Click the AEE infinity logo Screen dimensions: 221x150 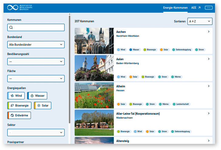[13, 8]
